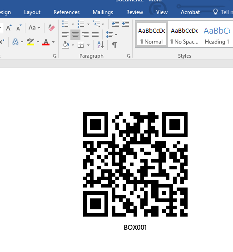The width and height of the screenshot is (233, 252).
Task: Open the View tab
Action: pos(162,12)
